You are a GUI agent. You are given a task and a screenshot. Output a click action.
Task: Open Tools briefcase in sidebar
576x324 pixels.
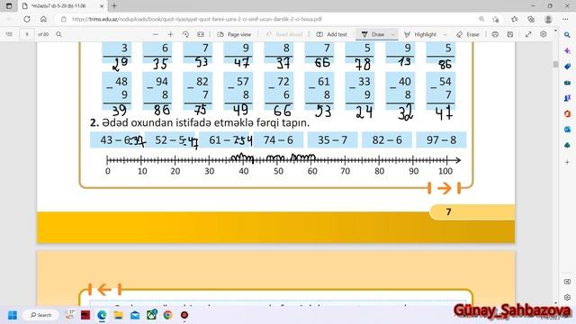point(567,82)
